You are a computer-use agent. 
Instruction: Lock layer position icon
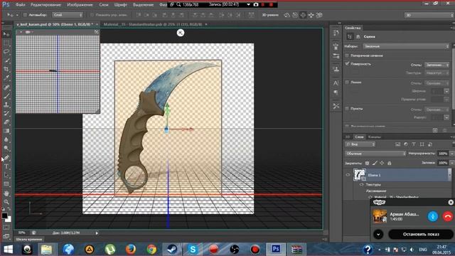pyautogui.click(x=382, y=163)
